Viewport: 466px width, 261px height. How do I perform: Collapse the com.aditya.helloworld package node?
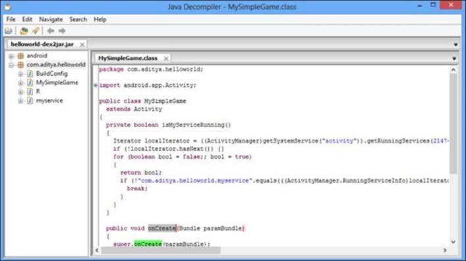(x=11, y=65)
